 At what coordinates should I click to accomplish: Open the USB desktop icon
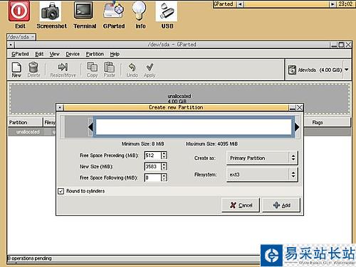pyautogui.click(x=167, y=11)
